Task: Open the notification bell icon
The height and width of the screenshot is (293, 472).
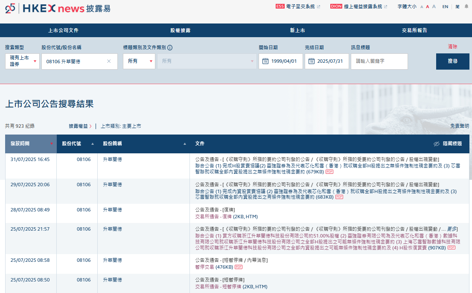Action: point(466,7)
